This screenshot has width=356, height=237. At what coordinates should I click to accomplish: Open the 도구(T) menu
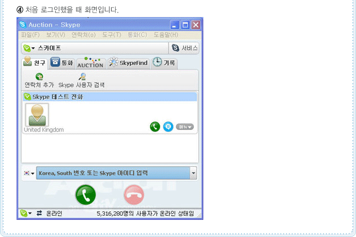[112, 35]
